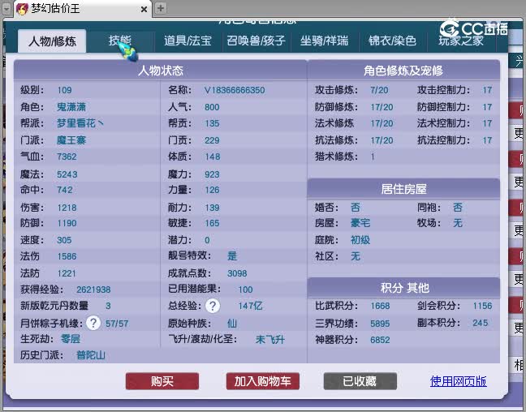The width and height of the screenshot is (526, 412).
Task: Switch to the 人物/修炼 tab
Action: 52,41
